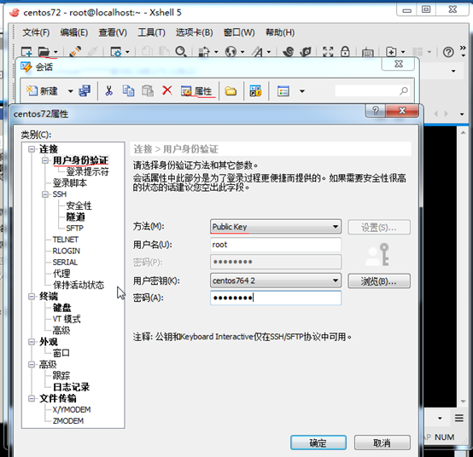
Task: Select 安全性 under SSH
Action: click(x=79, y=205)
